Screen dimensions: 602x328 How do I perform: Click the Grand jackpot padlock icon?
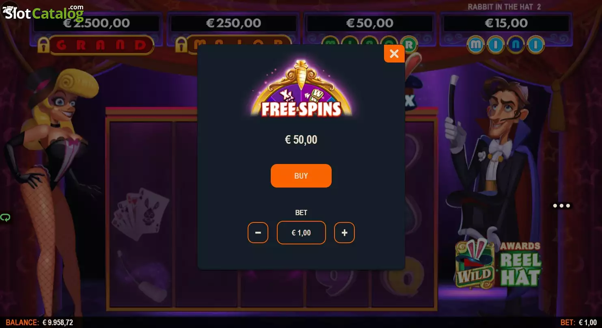(x=43, y=45)
